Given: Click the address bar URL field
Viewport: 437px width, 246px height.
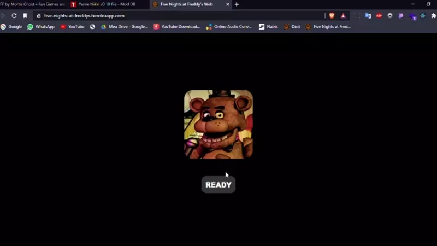Looking at the screenshot, I should click(164, 16).
